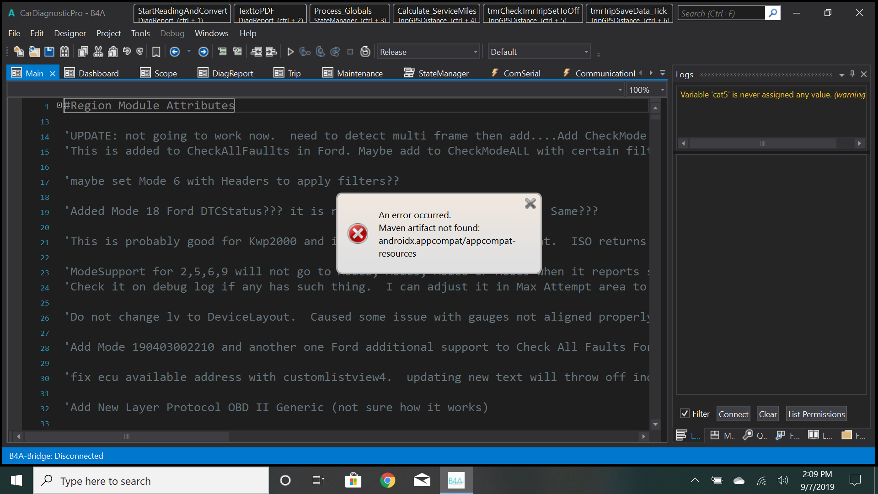The width and height of the screenshot is (878, 494).
Task: Click the Navigate Forward arrow icon
Action: coord(203,52)
